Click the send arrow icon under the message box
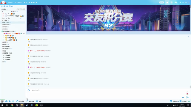The image size is (191, 107). [183, 97]
